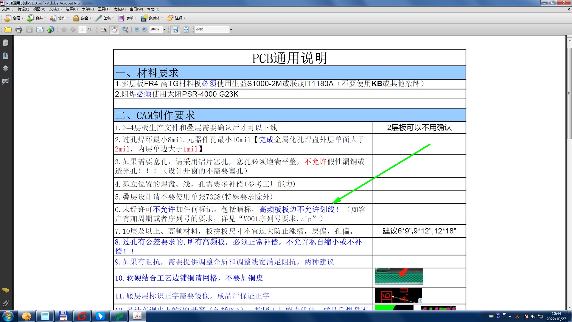
Task: Open the Comments panel icon in sidebar
Action: point(5,290)
